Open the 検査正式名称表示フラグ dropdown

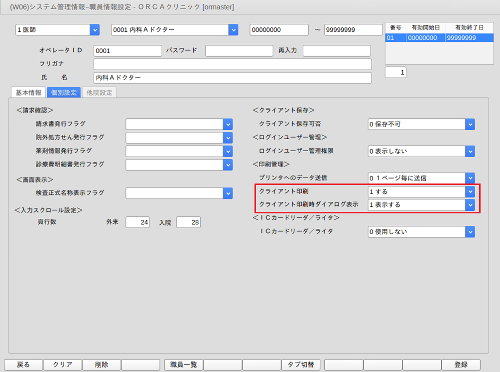[228, 193]
